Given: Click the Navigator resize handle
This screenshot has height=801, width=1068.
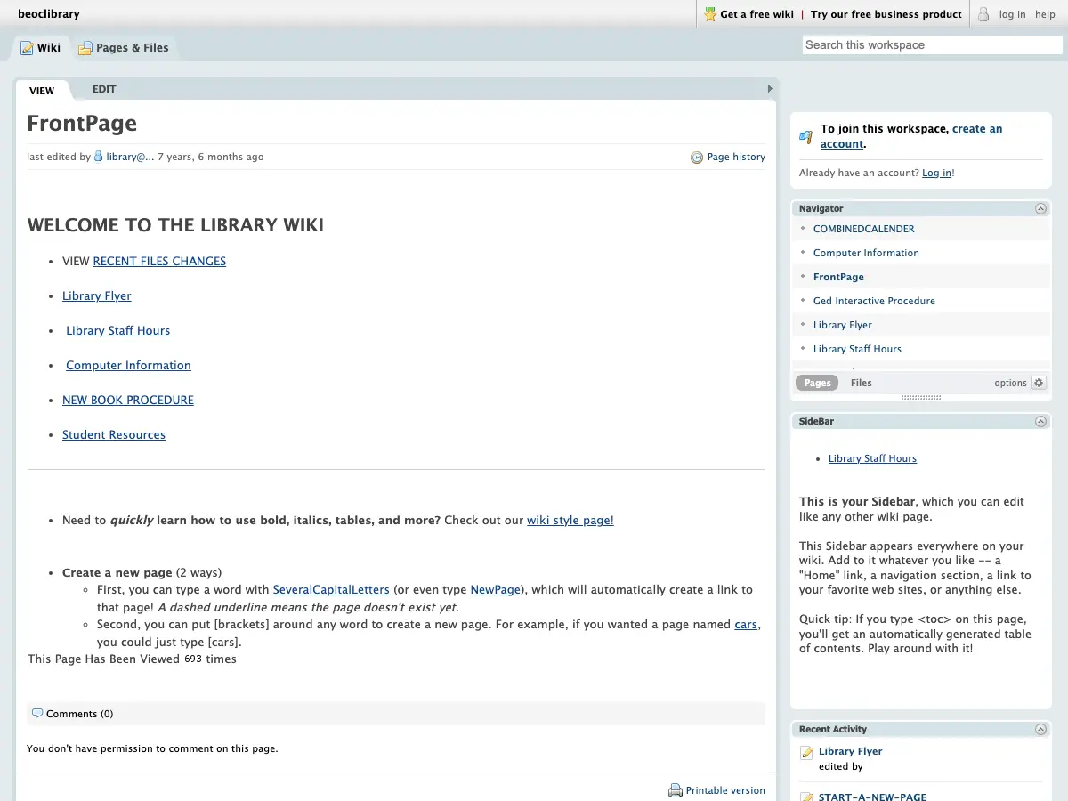Looking at the screenshot, I should [921, 398].
